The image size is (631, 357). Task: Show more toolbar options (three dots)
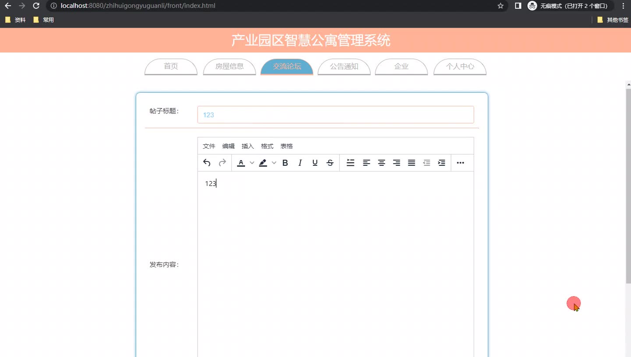pyautogui.click(x=461, y=163)
